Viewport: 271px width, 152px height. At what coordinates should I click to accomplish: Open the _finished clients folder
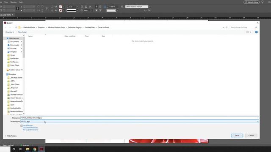point(16,78)
